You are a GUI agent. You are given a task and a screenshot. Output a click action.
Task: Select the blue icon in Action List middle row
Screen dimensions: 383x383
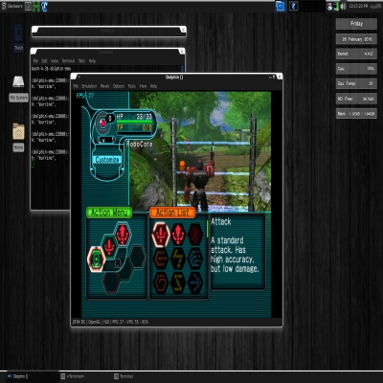coord(195,259)
